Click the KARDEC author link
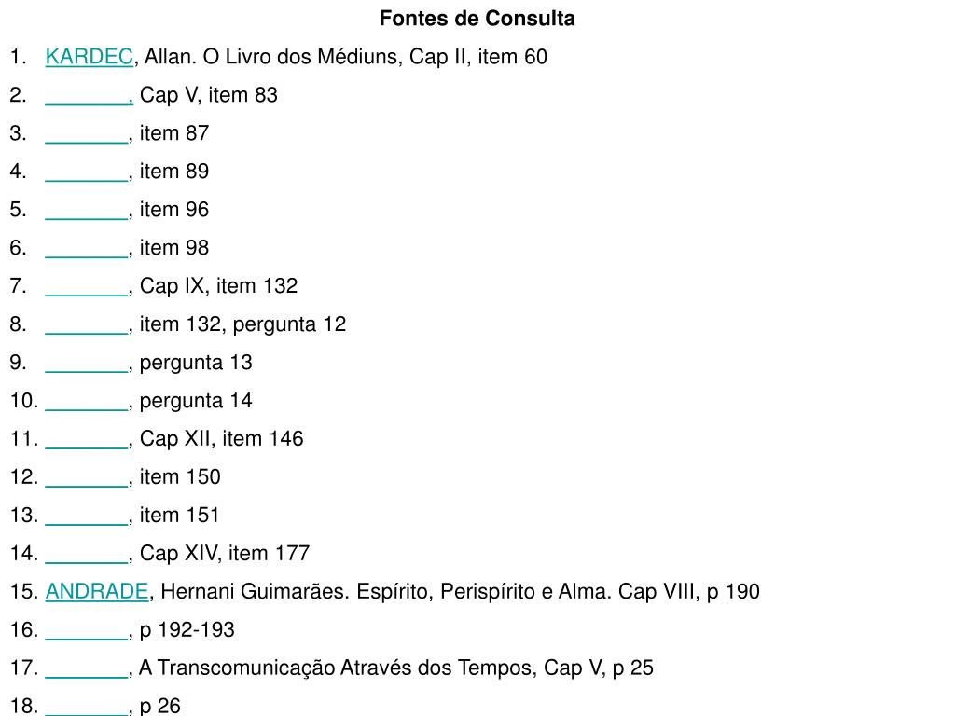The width and height of the screenshot is (955, 716). (89, 57)
